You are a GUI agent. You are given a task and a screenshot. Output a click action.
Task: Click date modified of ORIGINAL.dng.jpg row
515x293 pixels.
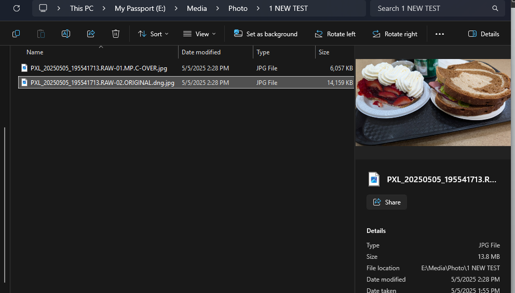[205, 82]
